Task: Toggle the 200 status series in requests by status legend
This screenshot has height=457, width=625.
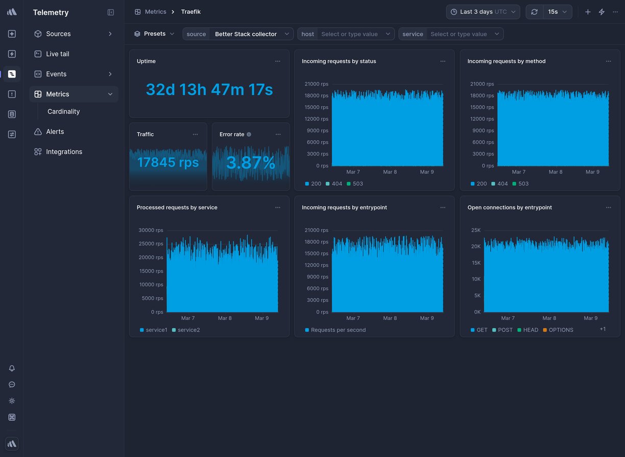Action: click(312, 184)
